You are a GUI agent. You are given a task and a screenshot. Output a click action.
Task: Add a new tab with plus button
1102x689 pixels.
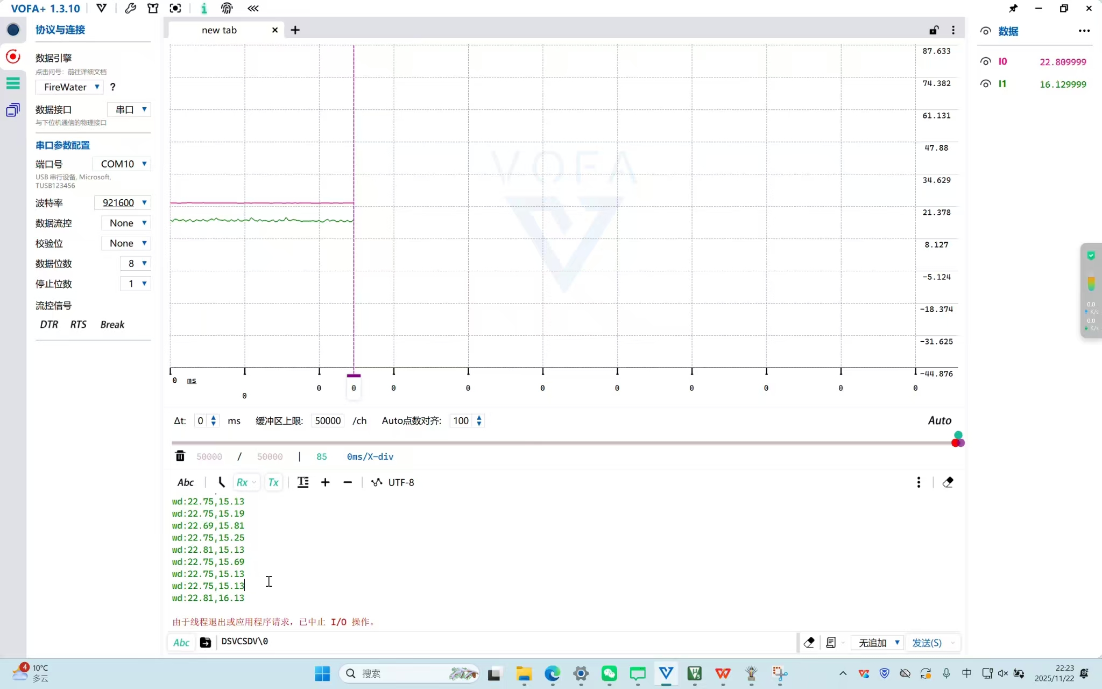pyautogui.click(x=295, y=30)
